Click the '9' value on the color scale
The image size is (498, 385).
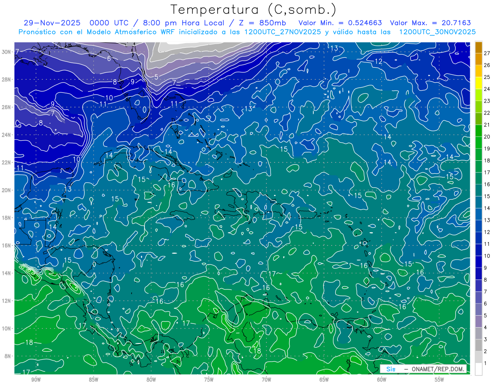[x=486, y=268]
